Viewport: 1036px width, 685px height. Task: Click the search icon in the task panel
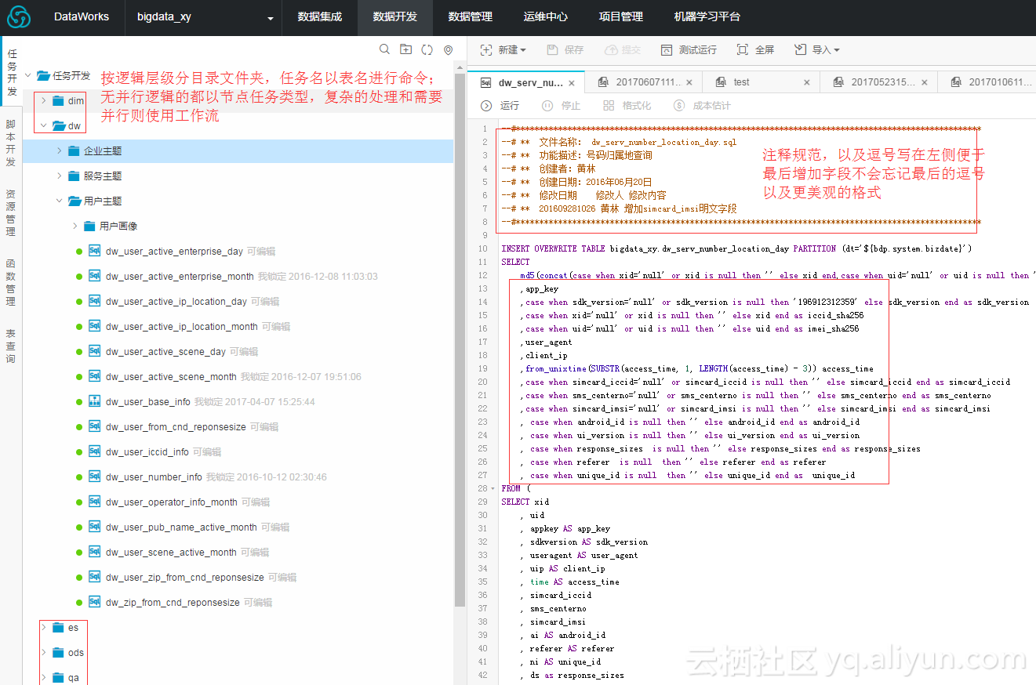coord(384,49)
